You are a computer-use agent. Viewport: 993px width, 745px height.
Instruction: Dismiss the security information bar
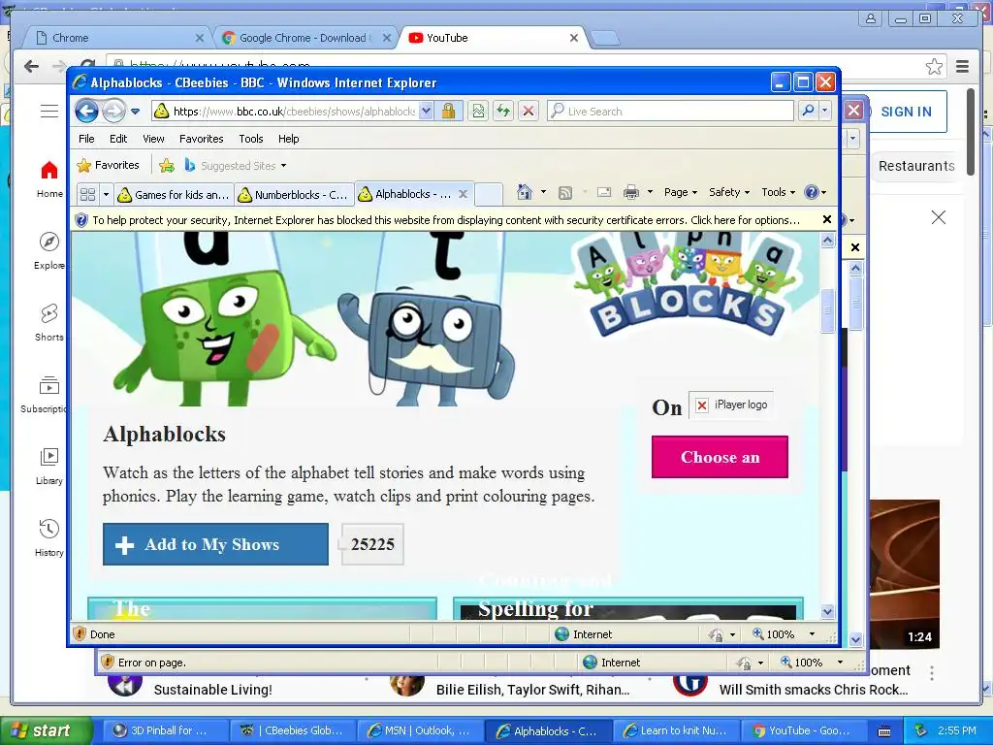[826, 219]
